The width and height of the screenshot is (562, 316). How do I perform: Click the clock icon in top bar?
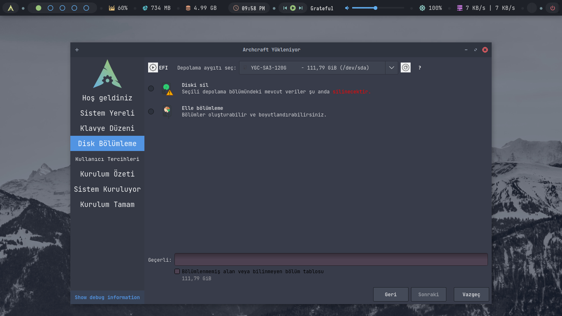236,8
